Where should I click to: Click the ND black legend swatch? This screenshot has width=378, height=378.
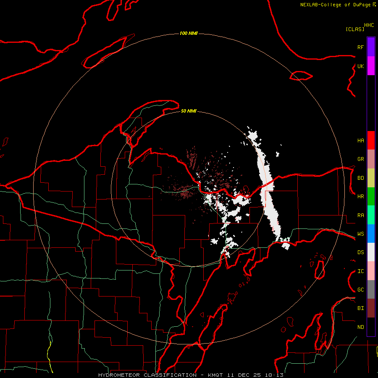pyautogui.click(x=371, y=327)
